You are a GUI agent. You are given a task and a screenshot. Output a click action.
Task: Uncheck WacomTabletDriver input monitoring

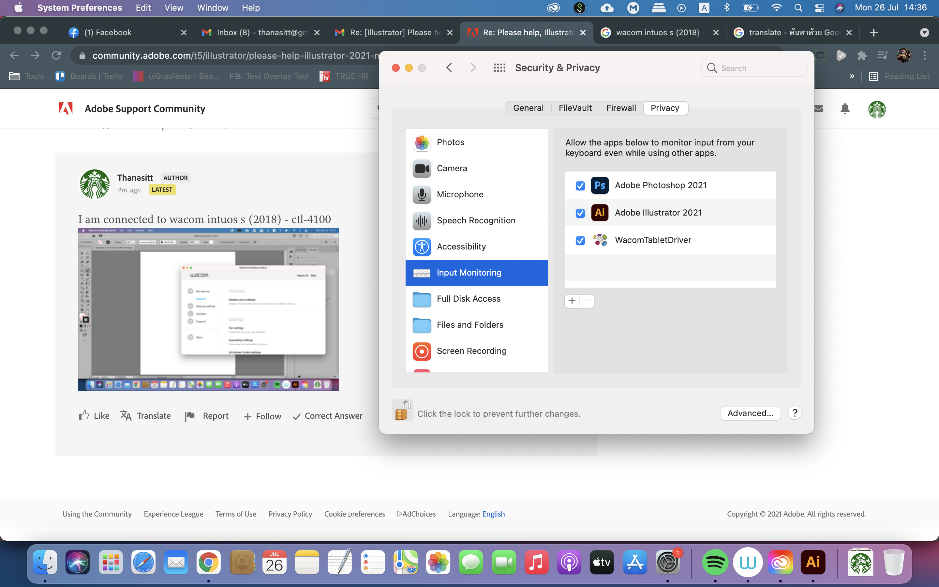click(x=580, y=241)
